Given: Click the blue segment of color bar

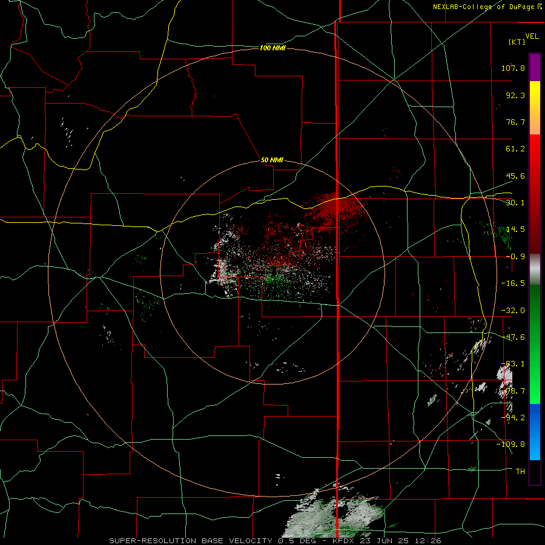Looking at the screenshot, I should click(535, 432).
